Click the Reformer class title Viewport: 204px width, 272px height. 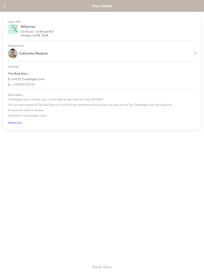coord(28,27)
